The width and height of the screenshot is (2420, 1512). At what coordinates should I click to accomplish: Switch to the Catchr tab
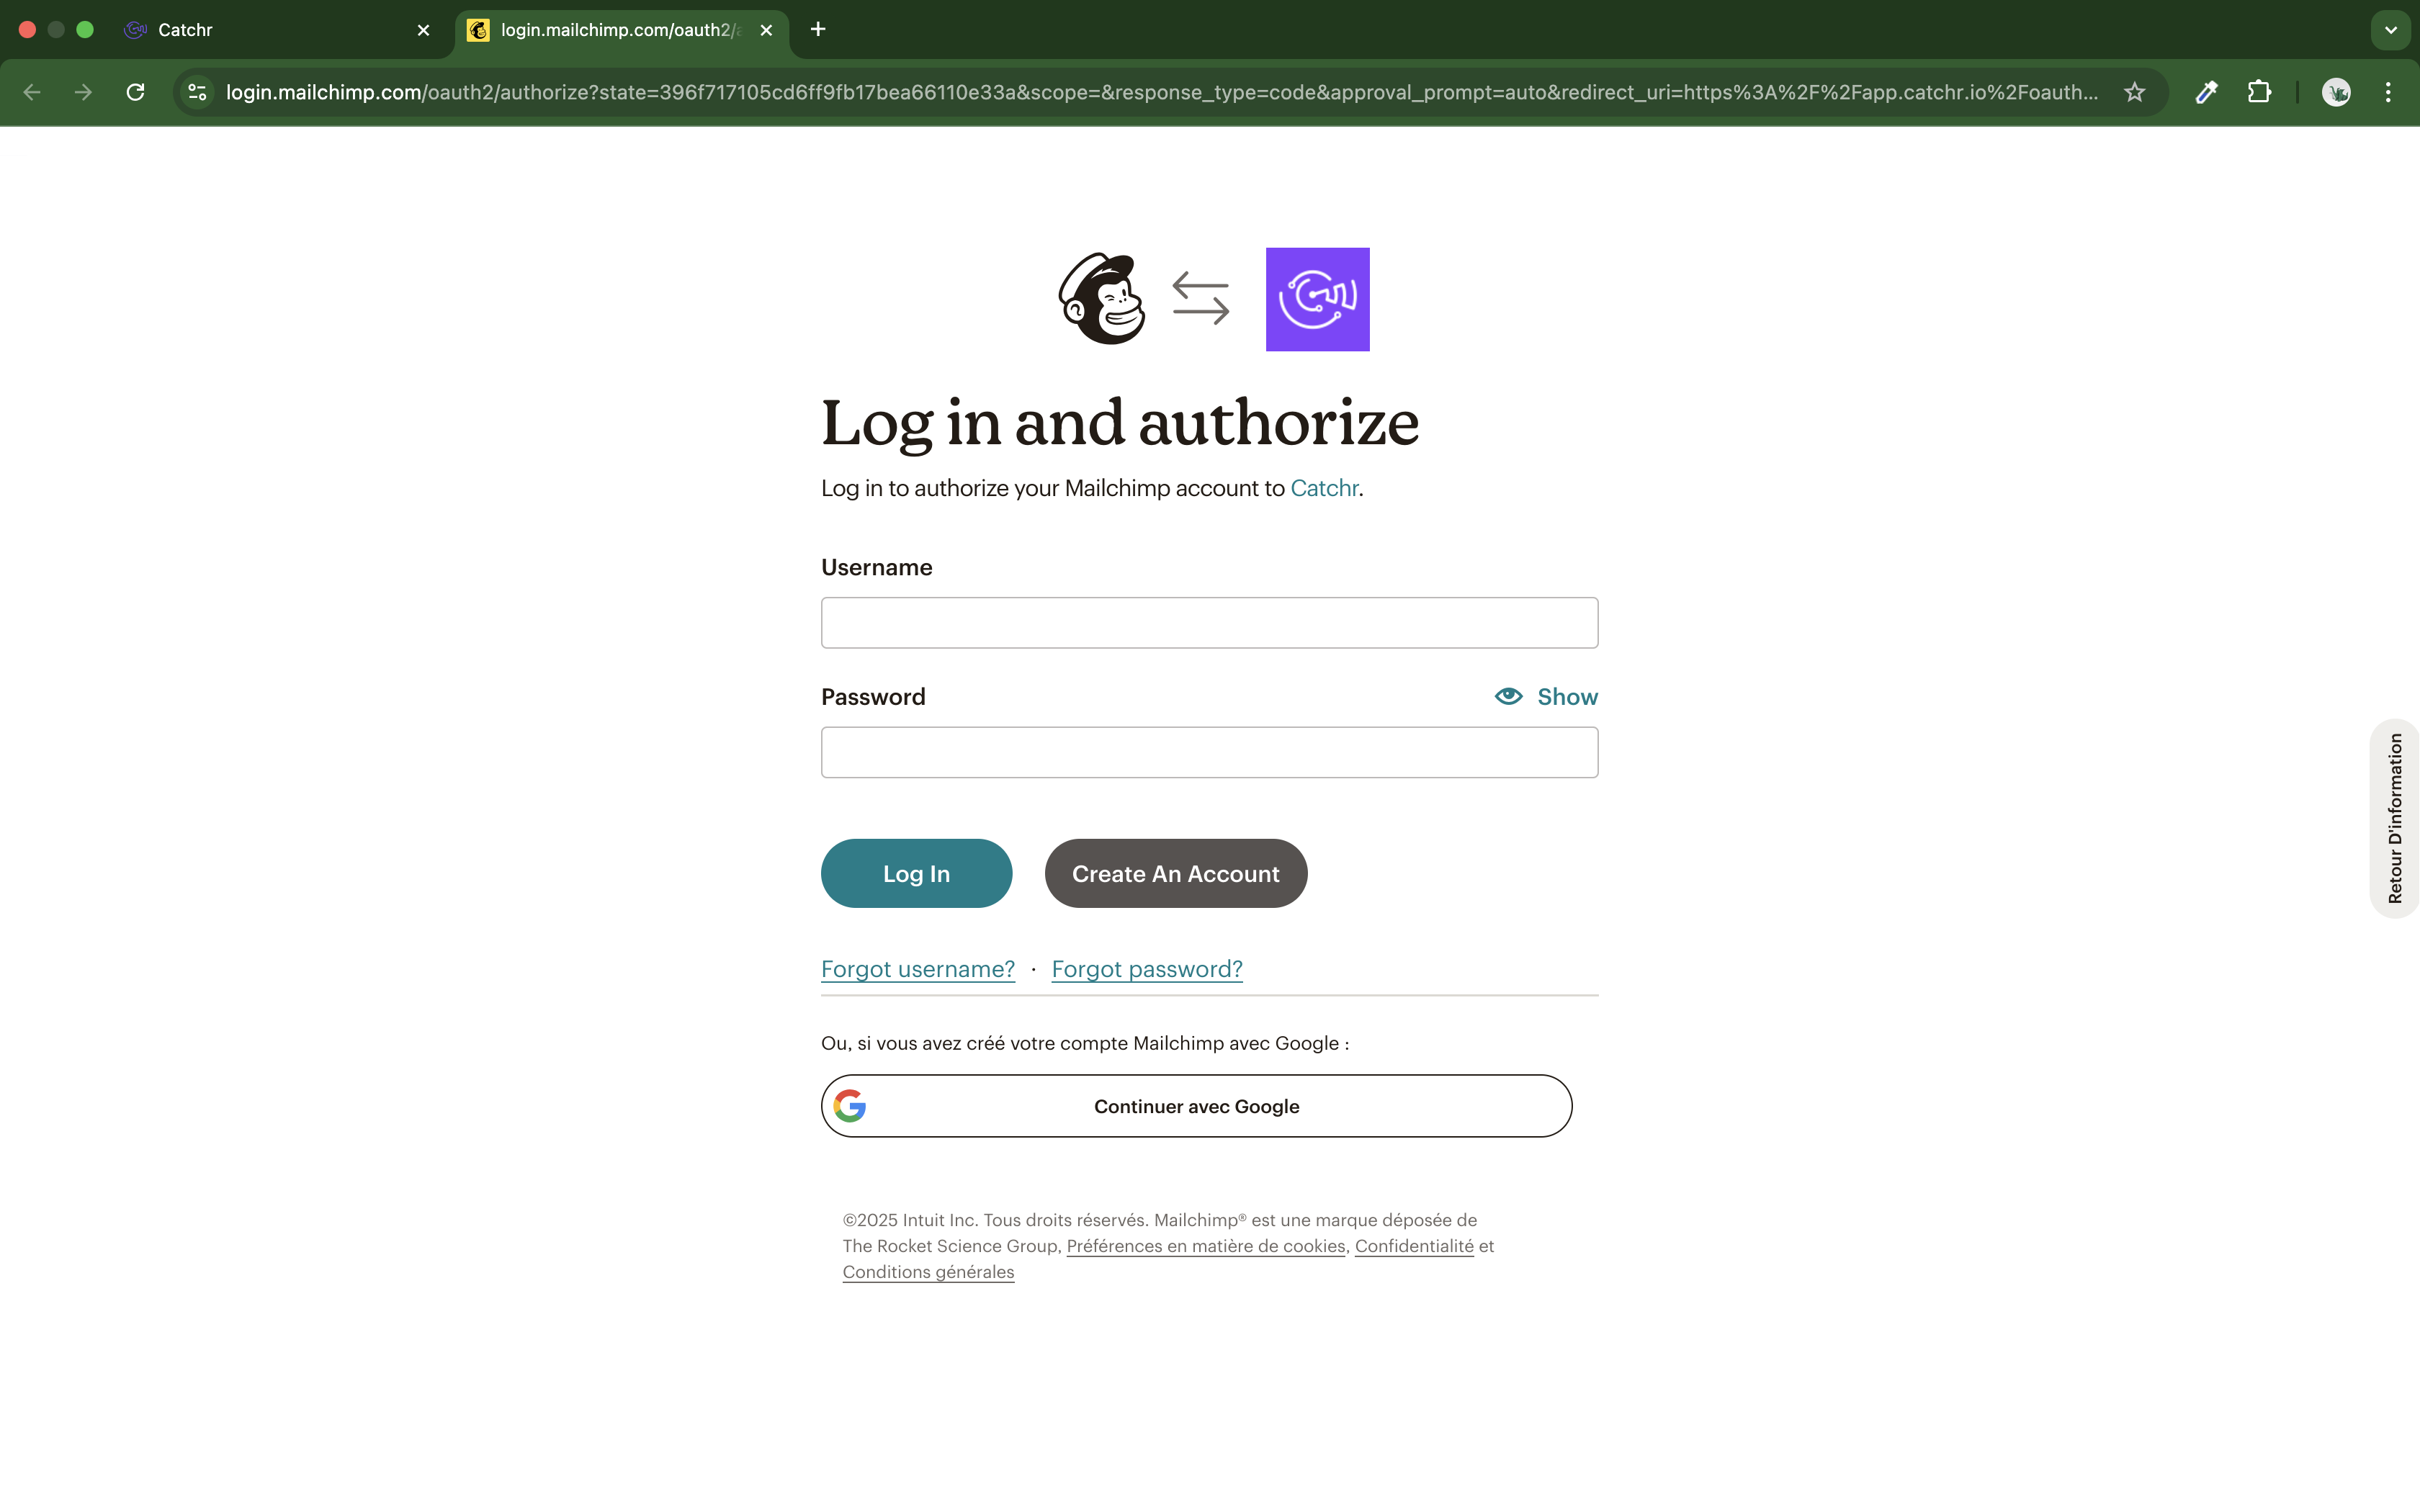[x=278, y=30]
